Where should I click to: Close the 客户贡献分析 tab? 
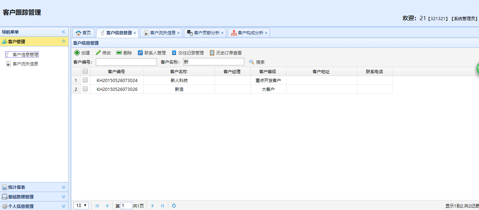coord(222,33)
